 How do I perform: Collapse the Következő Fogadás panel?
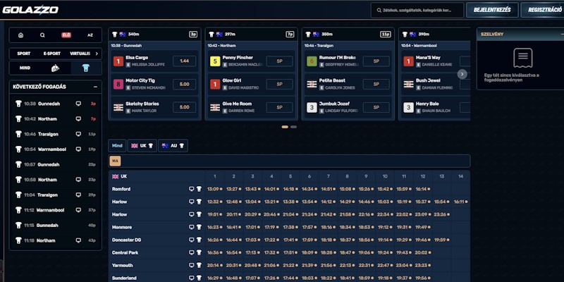95,87
